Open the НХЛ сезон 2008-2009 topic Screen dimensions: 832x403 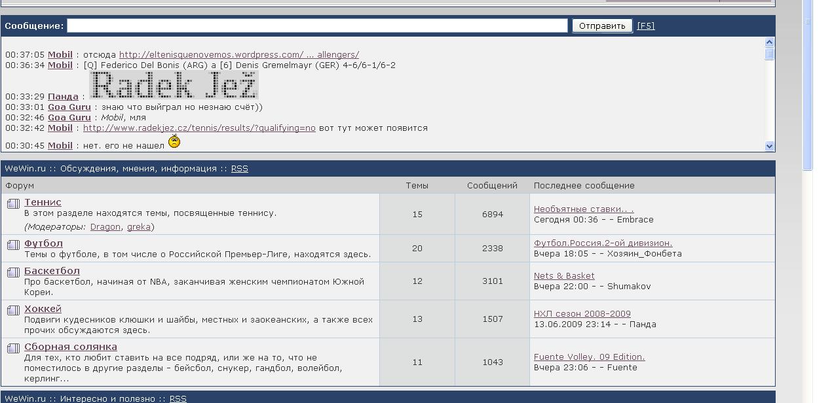[582, 314]
